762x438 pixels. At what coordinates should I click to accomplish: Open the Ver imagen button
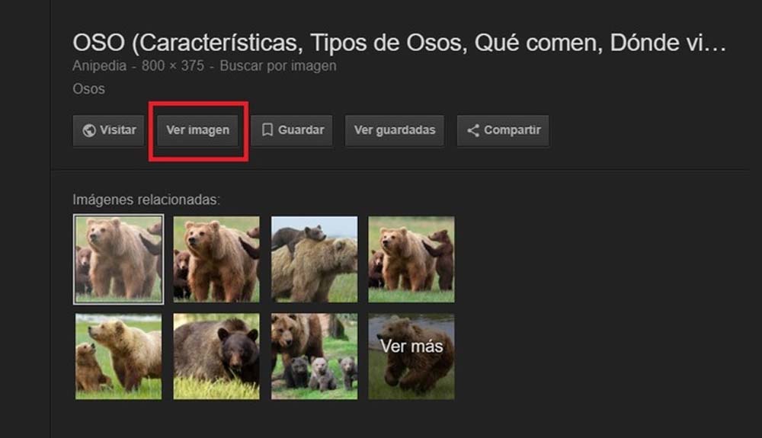point(198,130)
